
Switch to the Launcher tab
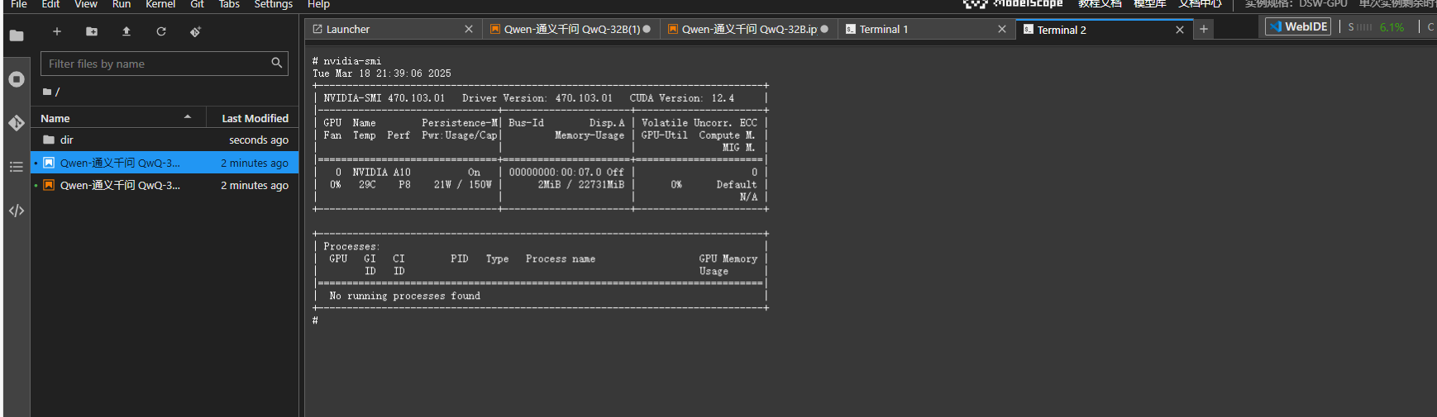pyautogui.click(x=348, y=30)
